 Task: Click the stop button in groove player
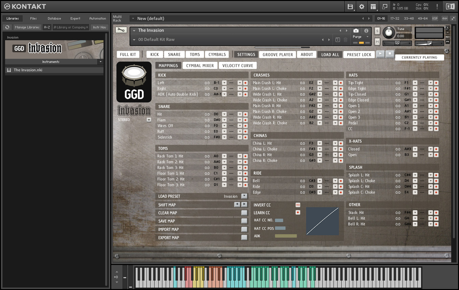click(x=390, y=54)
